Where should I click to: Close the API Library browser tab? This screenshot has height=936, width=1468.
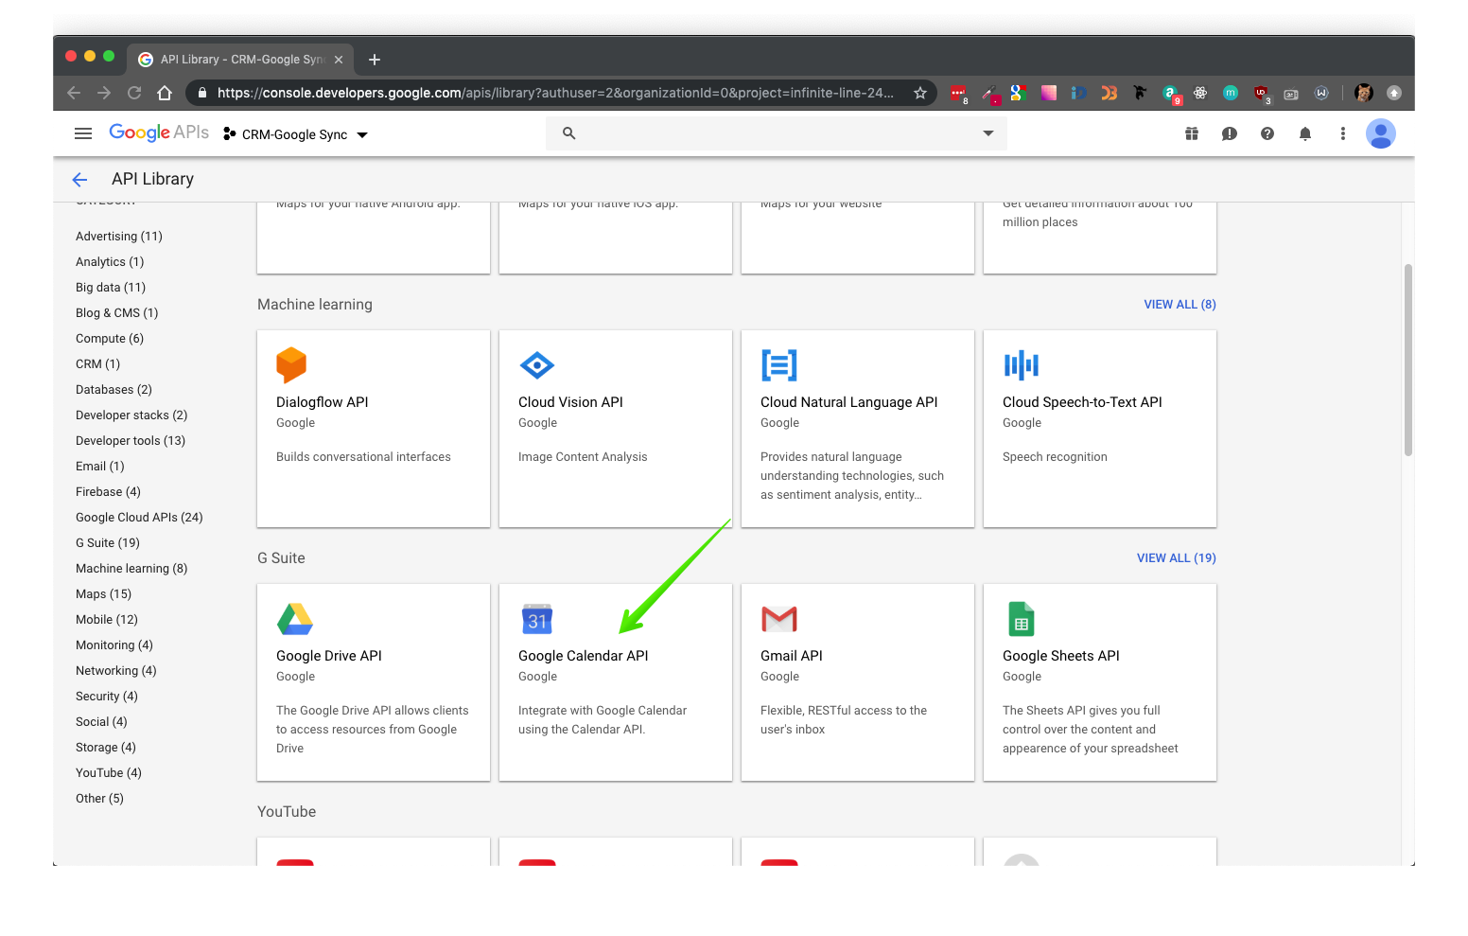tap(339, 60)
